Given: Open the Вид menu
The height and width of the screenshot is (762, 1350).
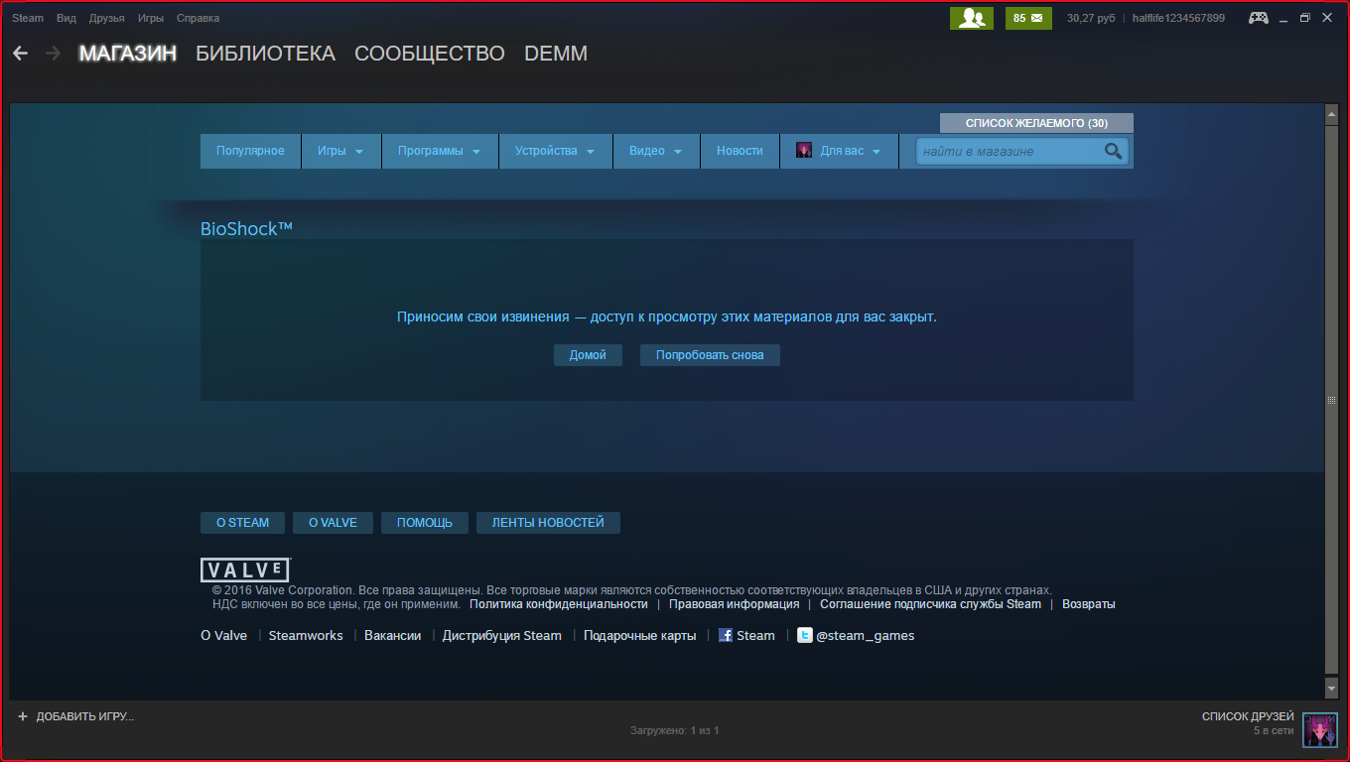Looking at the screenshot, I should point(67,18).
